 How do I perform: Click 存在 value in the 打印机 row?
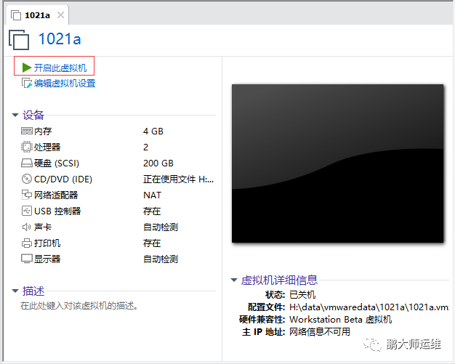152,243
